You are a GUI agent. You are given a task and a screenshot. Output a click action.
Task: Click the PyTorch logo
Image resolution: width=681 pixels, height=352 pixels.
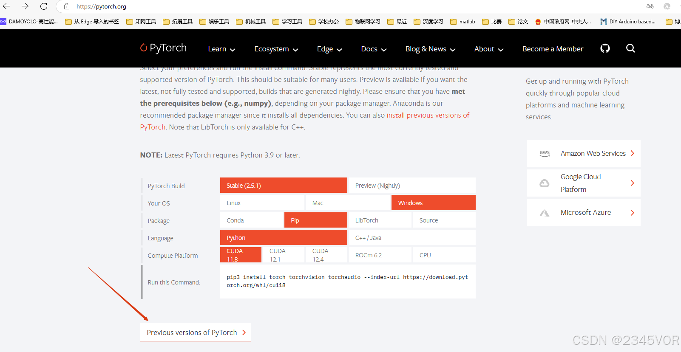pos(164,48)
